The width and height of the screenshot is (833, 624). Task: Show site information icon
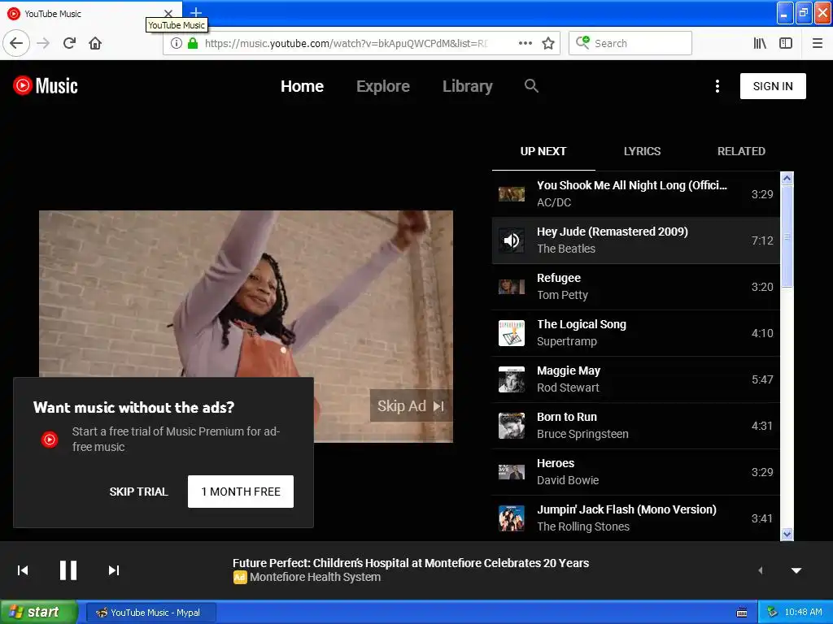tap(176, 43)
